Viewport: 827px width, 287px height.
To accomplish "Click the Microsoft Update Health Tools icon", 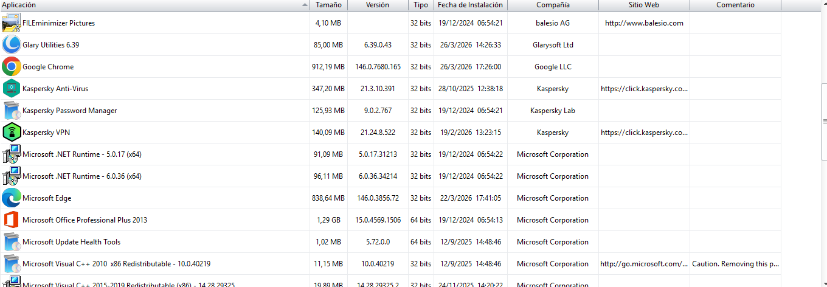I will pos(12,242).
